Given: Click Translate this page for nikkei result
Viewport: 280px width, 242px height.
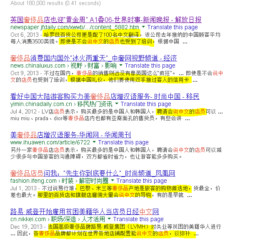Looking at the screenshot, I should tap(138, 219).
